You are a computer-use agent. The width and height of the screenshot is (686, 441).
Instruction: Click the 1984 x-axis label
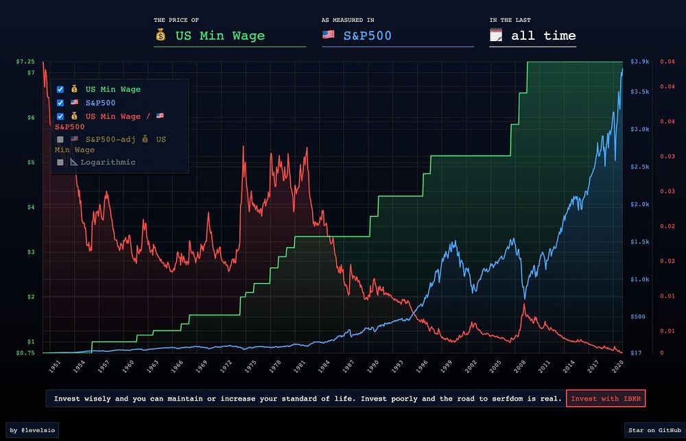(324, 367)
